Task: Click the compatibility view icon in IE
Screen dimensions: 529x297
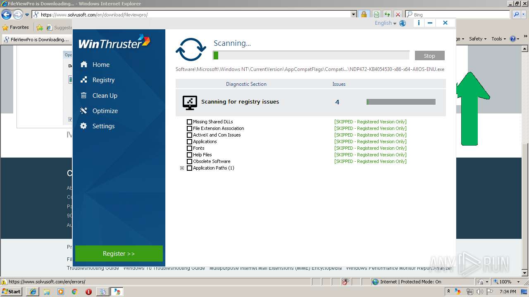Action: [x=376, y=14]
